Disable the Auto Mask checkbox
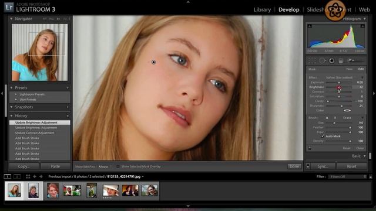Viewport: 376px width, 211px height. (x=323, y=136)
